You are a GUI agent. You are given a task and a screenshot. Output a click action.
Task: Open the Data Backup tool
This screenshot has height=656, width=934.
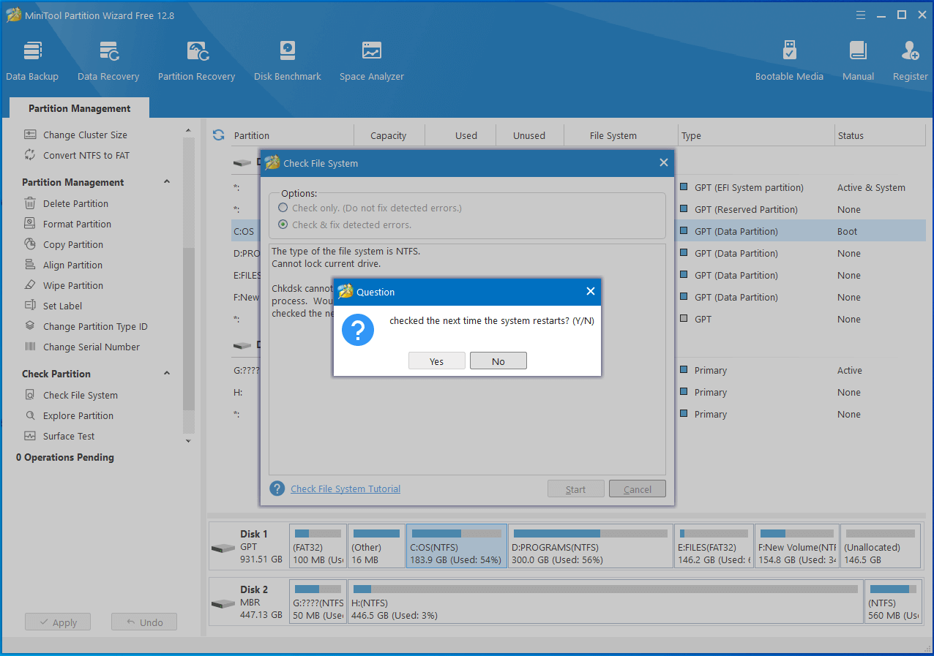coord(32,61)
